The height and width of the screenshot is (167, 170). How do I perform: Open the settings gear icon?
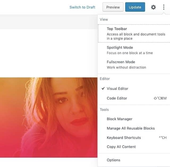coord(153,7)
